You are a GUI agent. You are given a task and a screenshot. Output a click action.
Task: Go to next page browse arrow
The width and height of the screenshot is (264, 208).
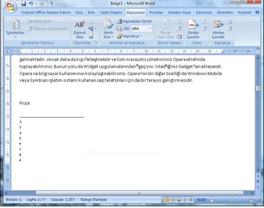(x=258, y=187)
